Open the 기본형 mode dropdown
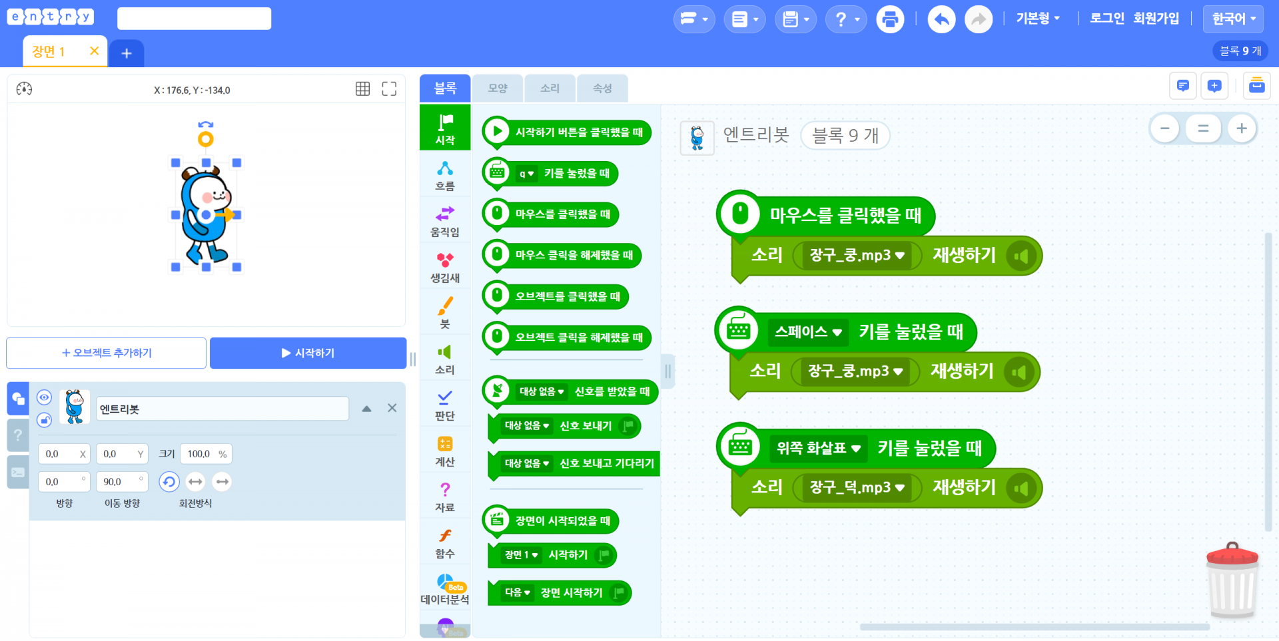The height and width of the screenshot is (641, 1279). point(1038,19)
